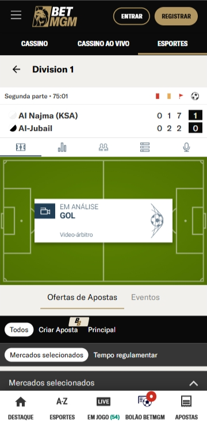Show the lineups players icon tab

(103, 147)
